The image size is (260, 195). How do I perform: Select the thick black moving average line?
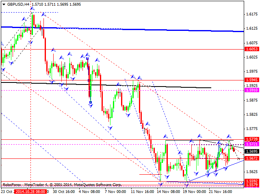click(122, 85)
